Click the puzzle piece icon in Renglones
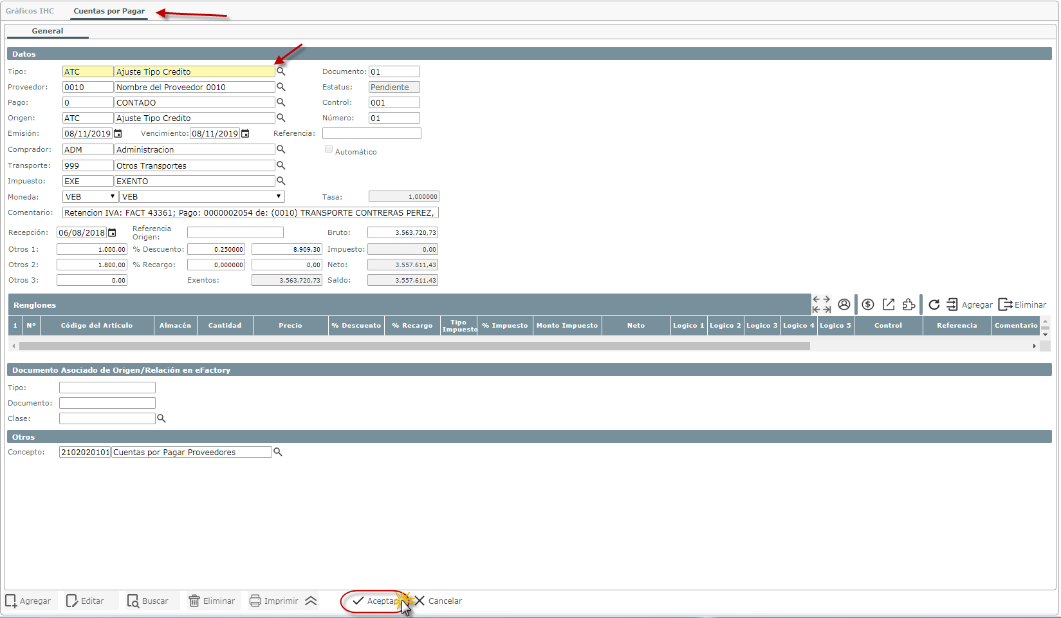The height and width of the screenshot is (618, 1061). 909,304
